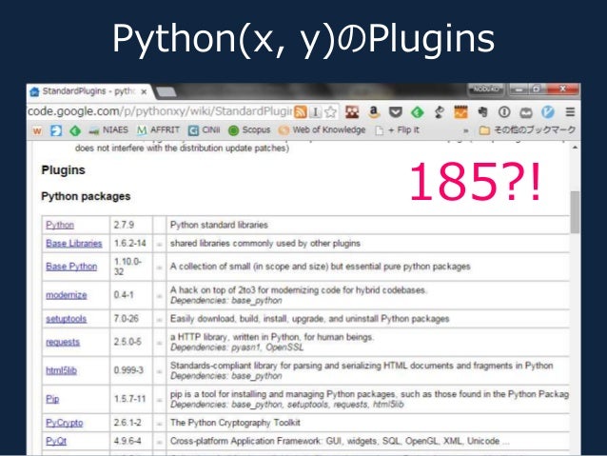Open the modernize package link
607x456 pixels.
click(67, 295)
